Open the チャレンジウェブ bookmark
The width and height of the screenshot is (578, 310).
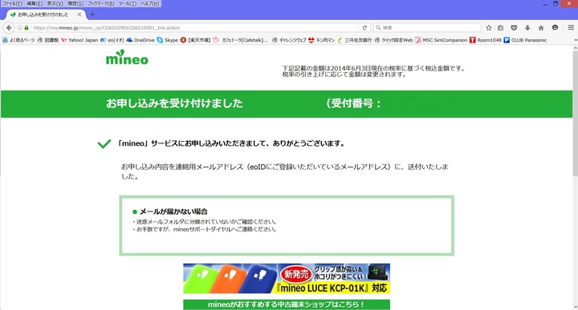[289, 40]
